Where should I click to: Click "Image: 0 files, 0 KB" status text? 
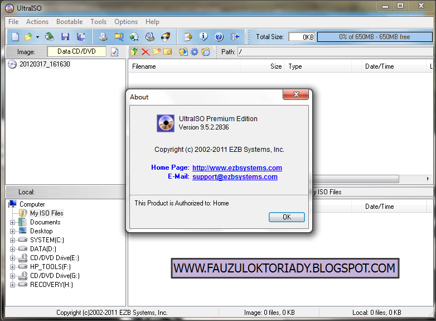point(269,313)
